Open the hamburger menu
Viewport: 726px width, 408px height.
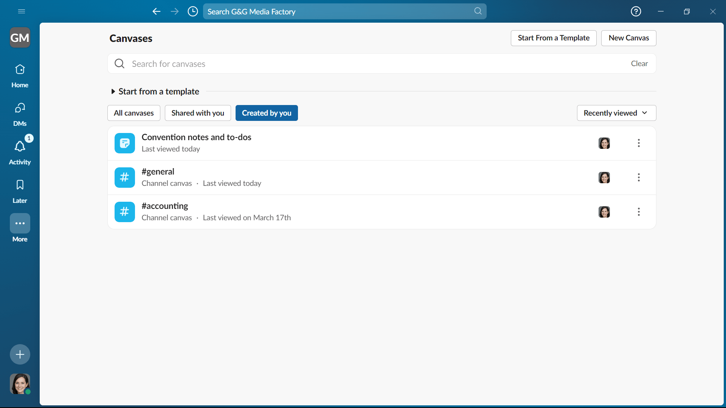point(22,11)
